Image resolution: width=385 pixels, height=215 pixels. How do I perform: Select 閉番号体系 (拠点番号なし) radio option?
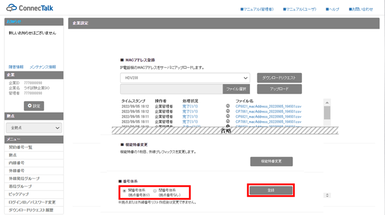tap(155, 191)
